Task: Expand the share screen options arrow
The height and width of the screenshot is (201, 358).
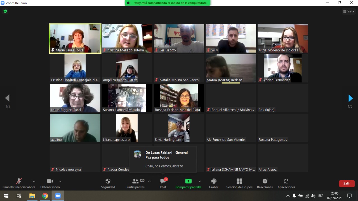Action: click(200, 181)
